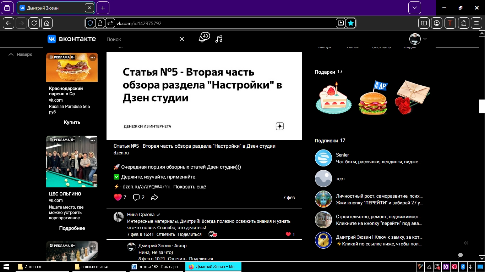Open browser extensions via the puzzle icon
Viewport: 485px width, 272px height.
point(463,23)
